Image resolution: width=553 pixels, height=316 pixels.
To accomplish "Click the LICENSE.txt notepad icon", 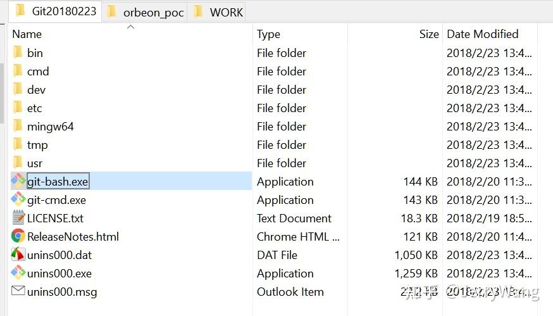I will point(18,217).
